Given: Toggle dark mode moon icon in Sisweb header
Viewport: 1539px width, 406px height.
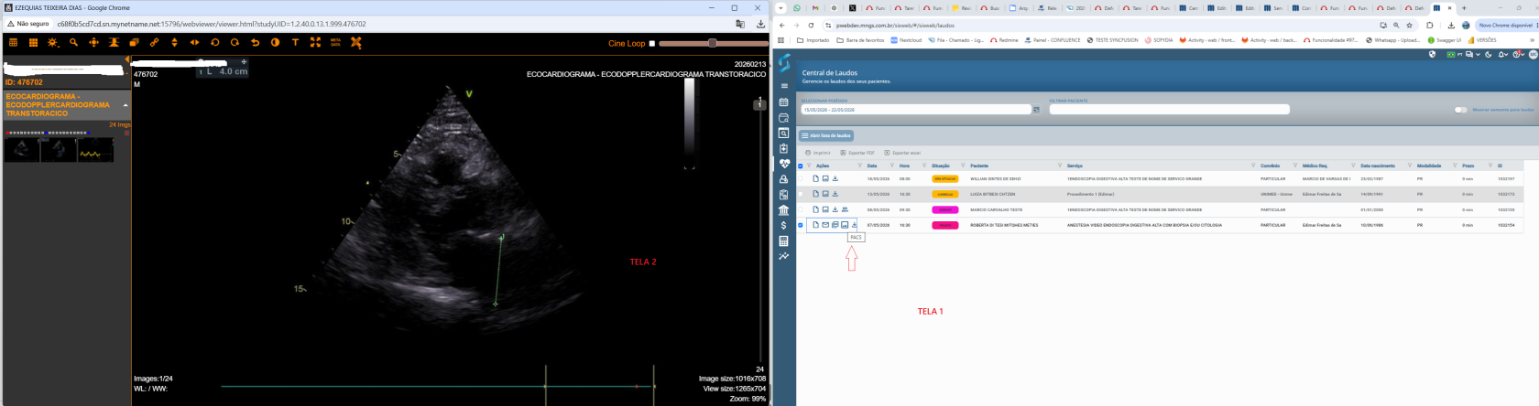Looking at the screenshot, I should point(1489,54).
